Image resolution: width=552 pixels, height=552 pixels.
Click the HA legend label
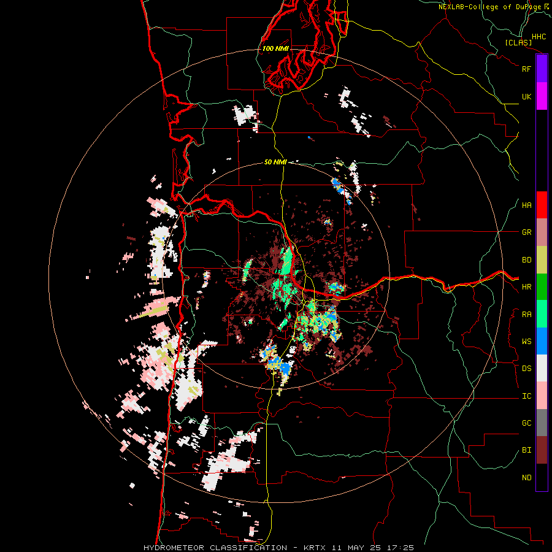click(x=526, y=205)
